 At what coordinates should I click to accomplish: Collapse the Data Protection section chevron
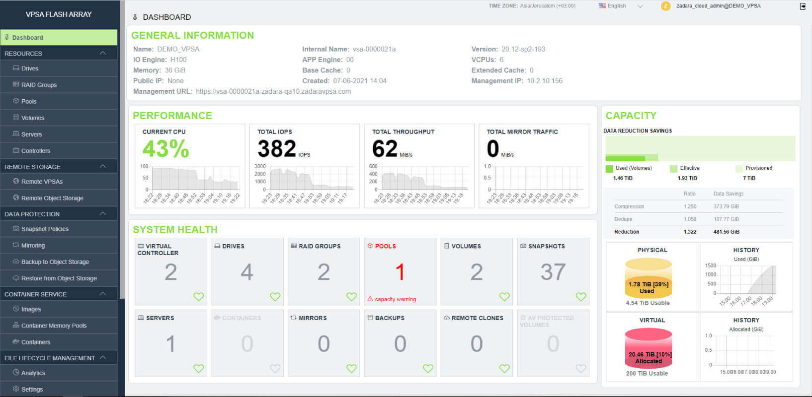[103, 214]
